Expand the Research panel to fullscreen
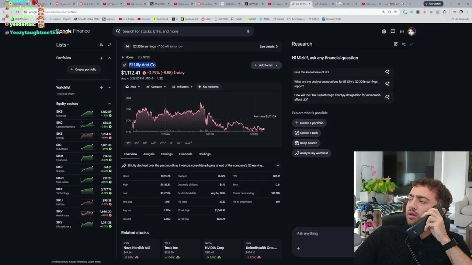 pos(412,44)
